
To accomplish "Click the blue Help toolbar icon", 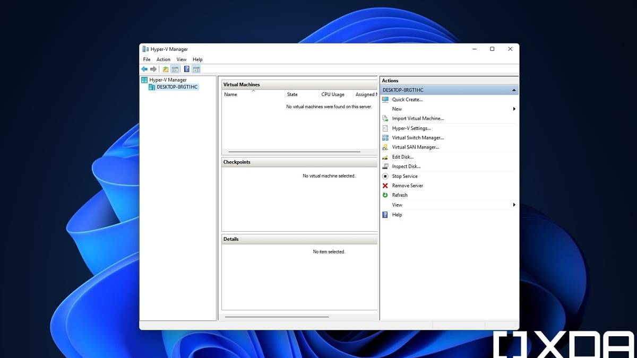I will [186, 69].
